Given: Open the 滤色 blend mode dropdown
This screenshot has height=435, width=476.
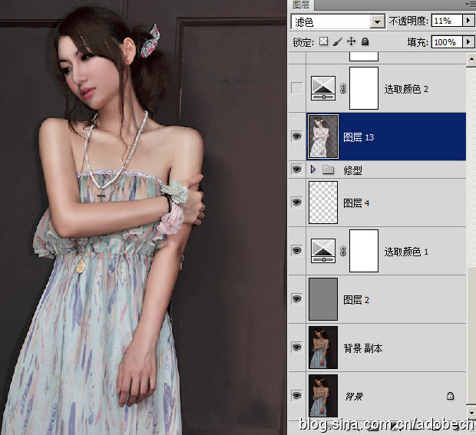Looking at the screenshot, I should point(377,21).
